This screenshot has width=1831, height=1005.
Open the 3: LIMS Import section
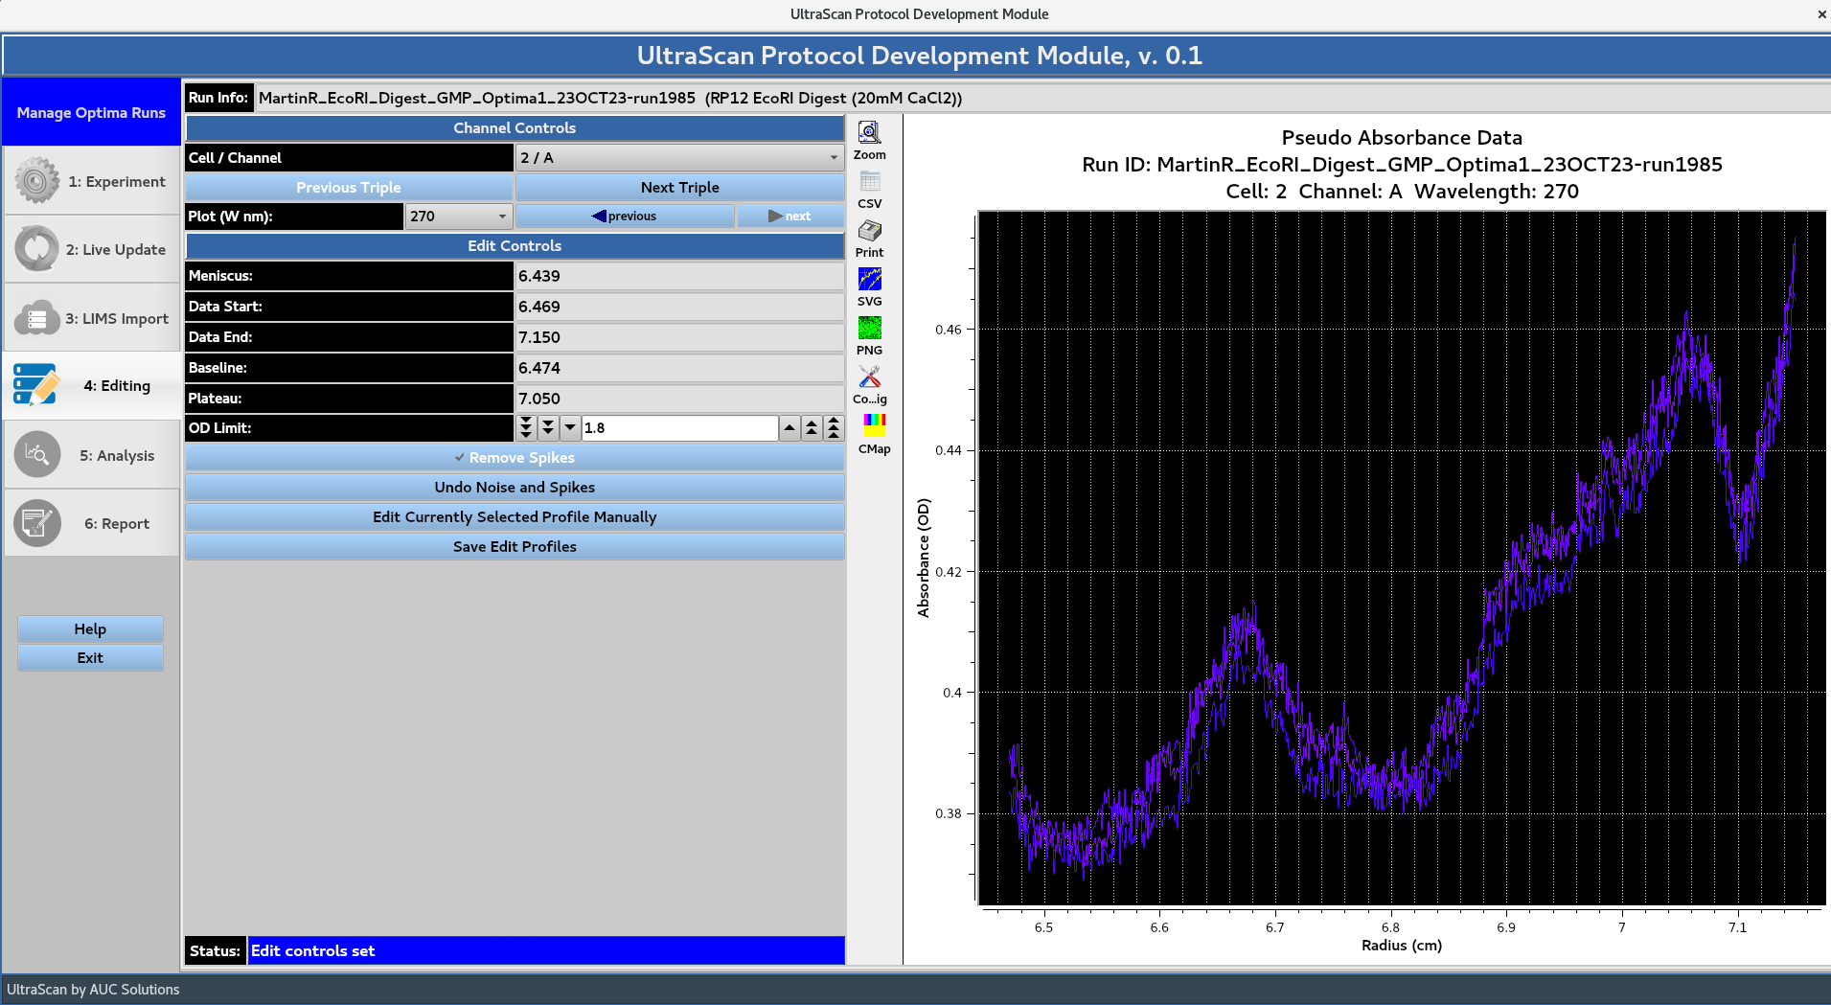pyautogui.click(x=91, y=317)
